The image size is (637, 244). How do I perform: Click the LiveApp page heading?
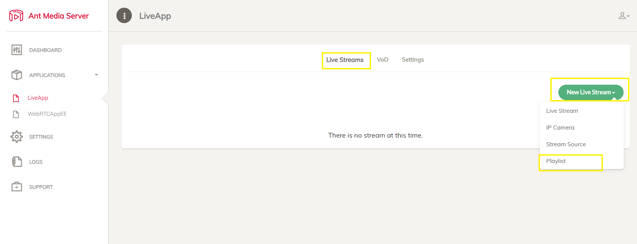pyautogui.click(x=155, y=16)
